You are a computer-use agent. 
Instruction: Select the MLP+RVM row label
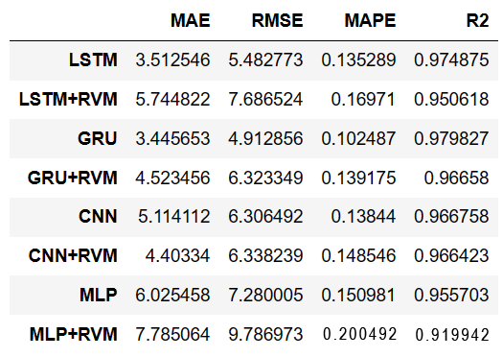pos(74,334)
